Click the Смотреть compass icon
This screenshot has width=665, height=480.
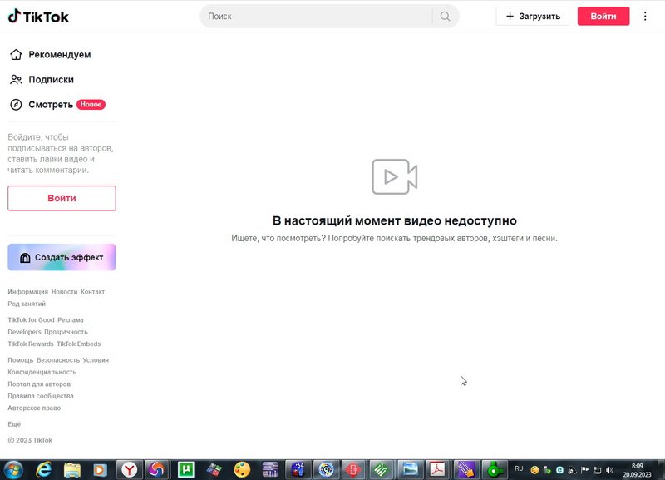(16, 105)
